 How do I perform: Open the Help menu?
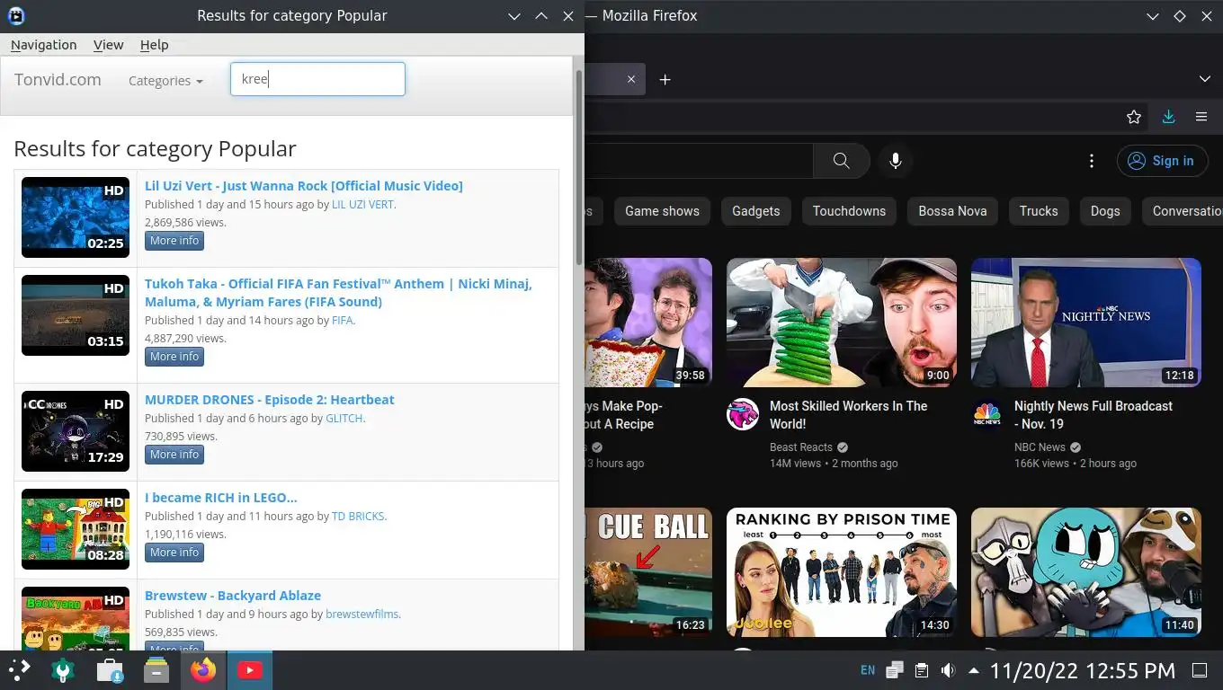coord(154,45)
